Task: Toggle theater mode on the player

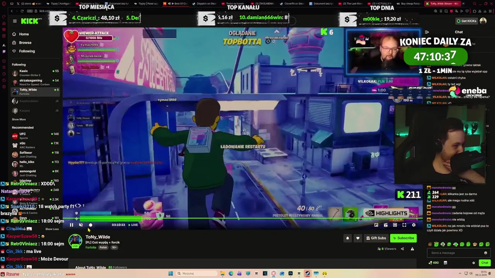Action: pyautogui.click(x=395, y=225)
